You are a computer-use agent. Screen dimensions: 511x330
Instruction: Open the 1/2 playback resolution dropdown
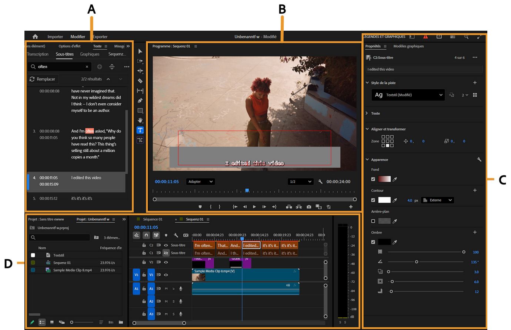pos(300,182)
